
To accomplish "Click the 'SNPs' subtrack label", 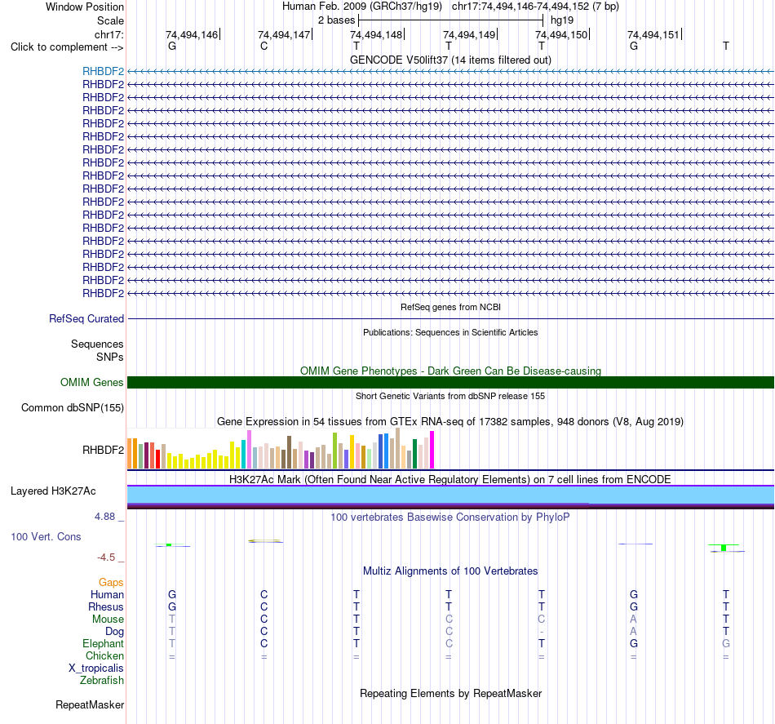I will coord(110,357).
